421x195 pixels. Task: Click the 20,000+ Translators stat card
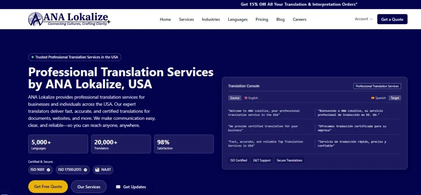coord(121,144)
